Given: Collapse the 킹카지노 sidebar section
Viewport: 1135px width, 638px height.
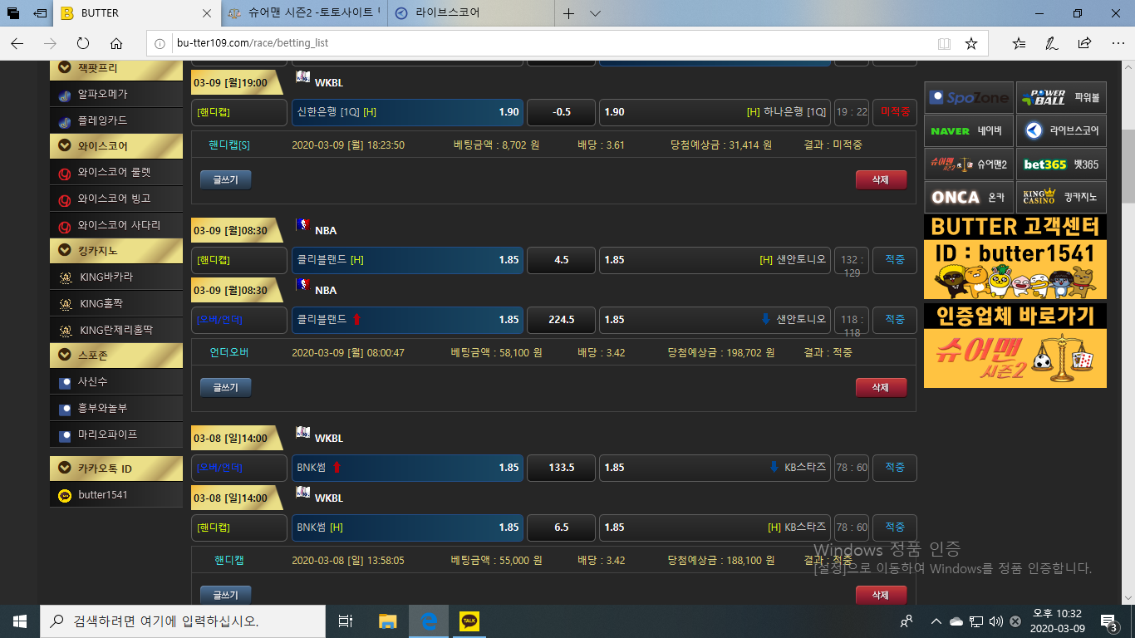Looking at the screenshot, I should pyautogui.click(x=65, y=250).
